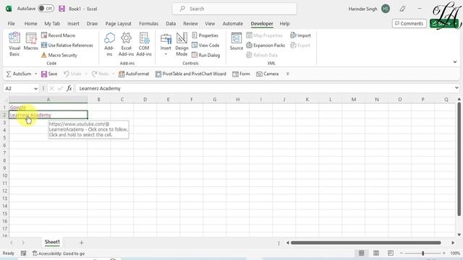This screenshot has height=260, width=463.
Task: Toggle the AutoSave switch
Action: 46,9
